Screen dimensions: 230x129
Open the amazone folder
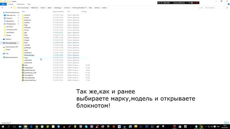[x=27, y=15]
